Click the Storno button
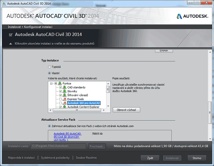Screen dimensions: 214x166 (197, 158)
